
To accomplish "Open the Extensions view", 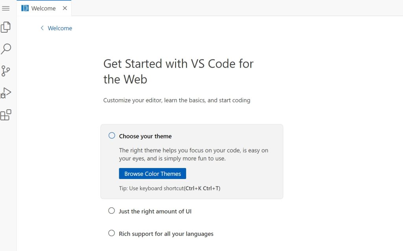I will [6, 115].
